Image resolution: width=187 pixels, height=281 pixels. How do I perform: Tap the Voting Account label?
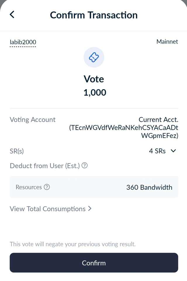pos(32,120)
